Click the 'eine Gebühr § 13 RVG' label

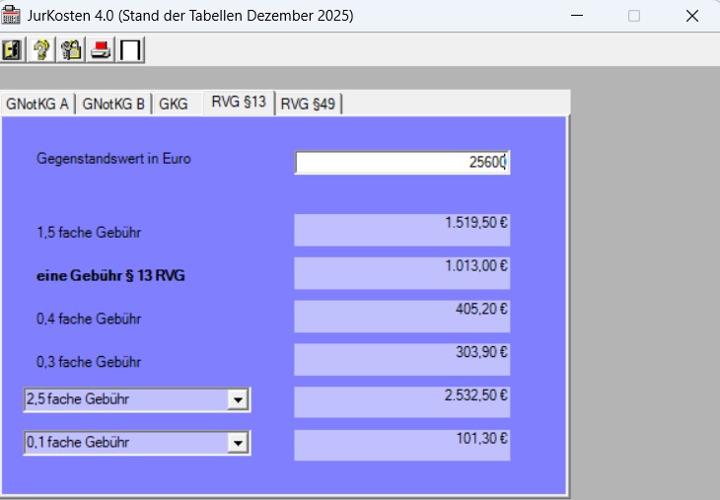pyautogui.click(x=110, y=275)
